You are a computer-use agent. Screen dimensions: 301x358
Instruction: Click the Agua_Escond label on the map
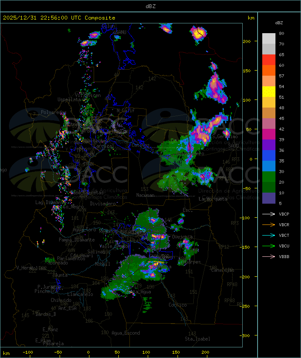(126, 333)
